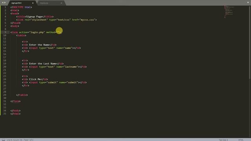Viewport: 251px width, 141px height.
Task: Click the name="lastname" attribute
Action: pyautogui.click(x=67, y=67)
